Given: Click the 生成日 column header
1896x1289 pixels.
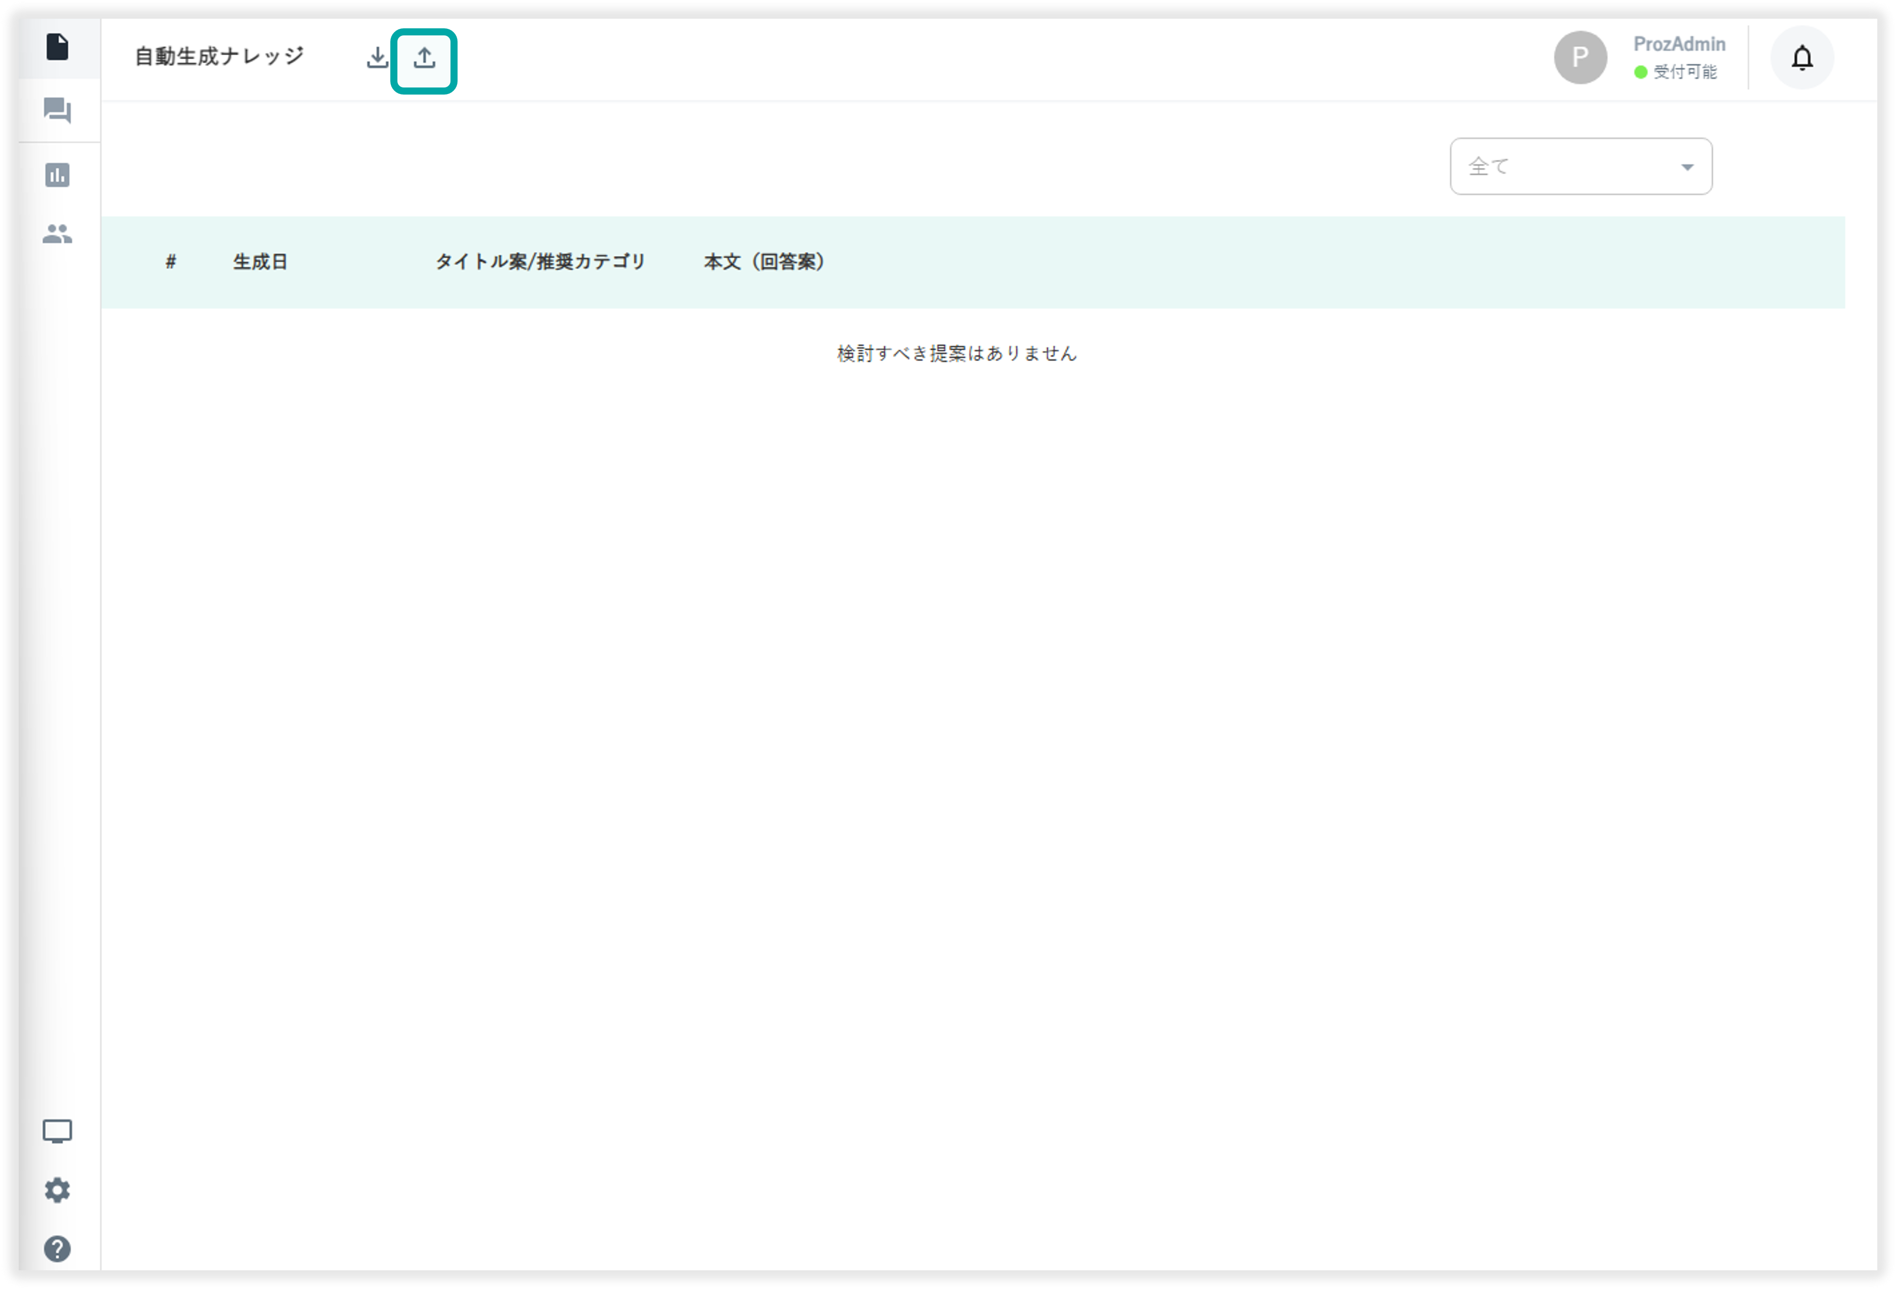Looking at the screenshot, I should point(260,262).
